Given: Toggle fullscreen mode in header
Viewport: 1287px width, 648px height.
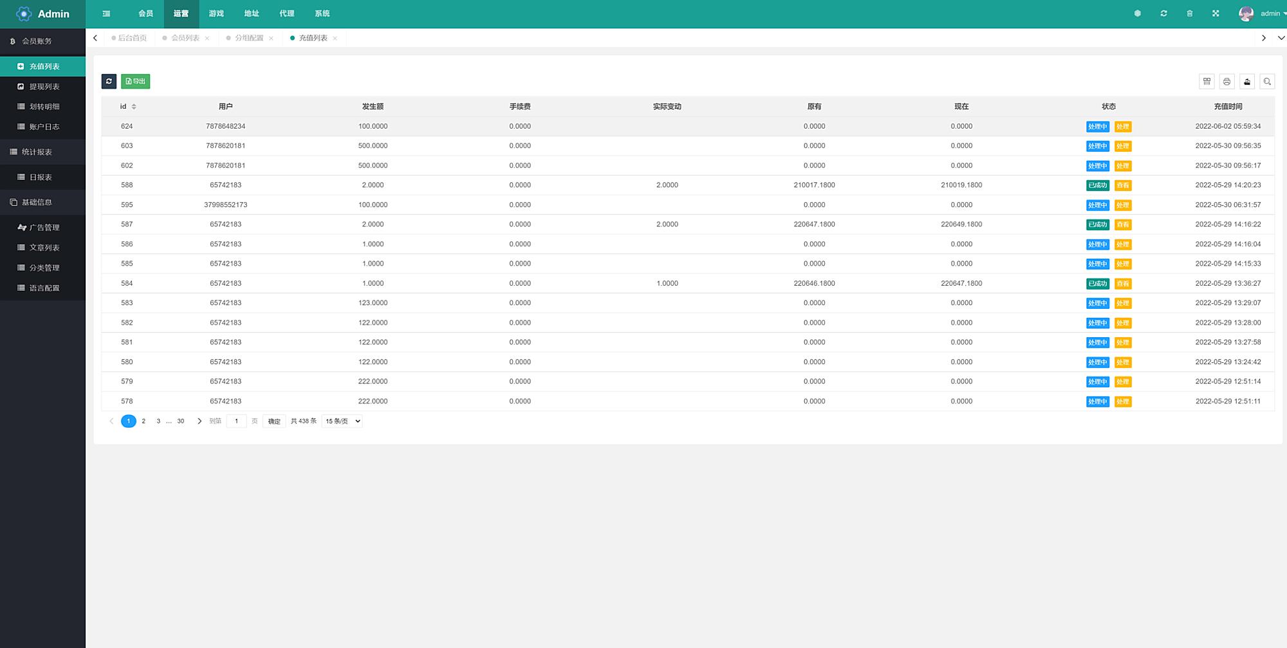Looking at the screenshot, I should pyautogui.click(x=1216, y=14).
